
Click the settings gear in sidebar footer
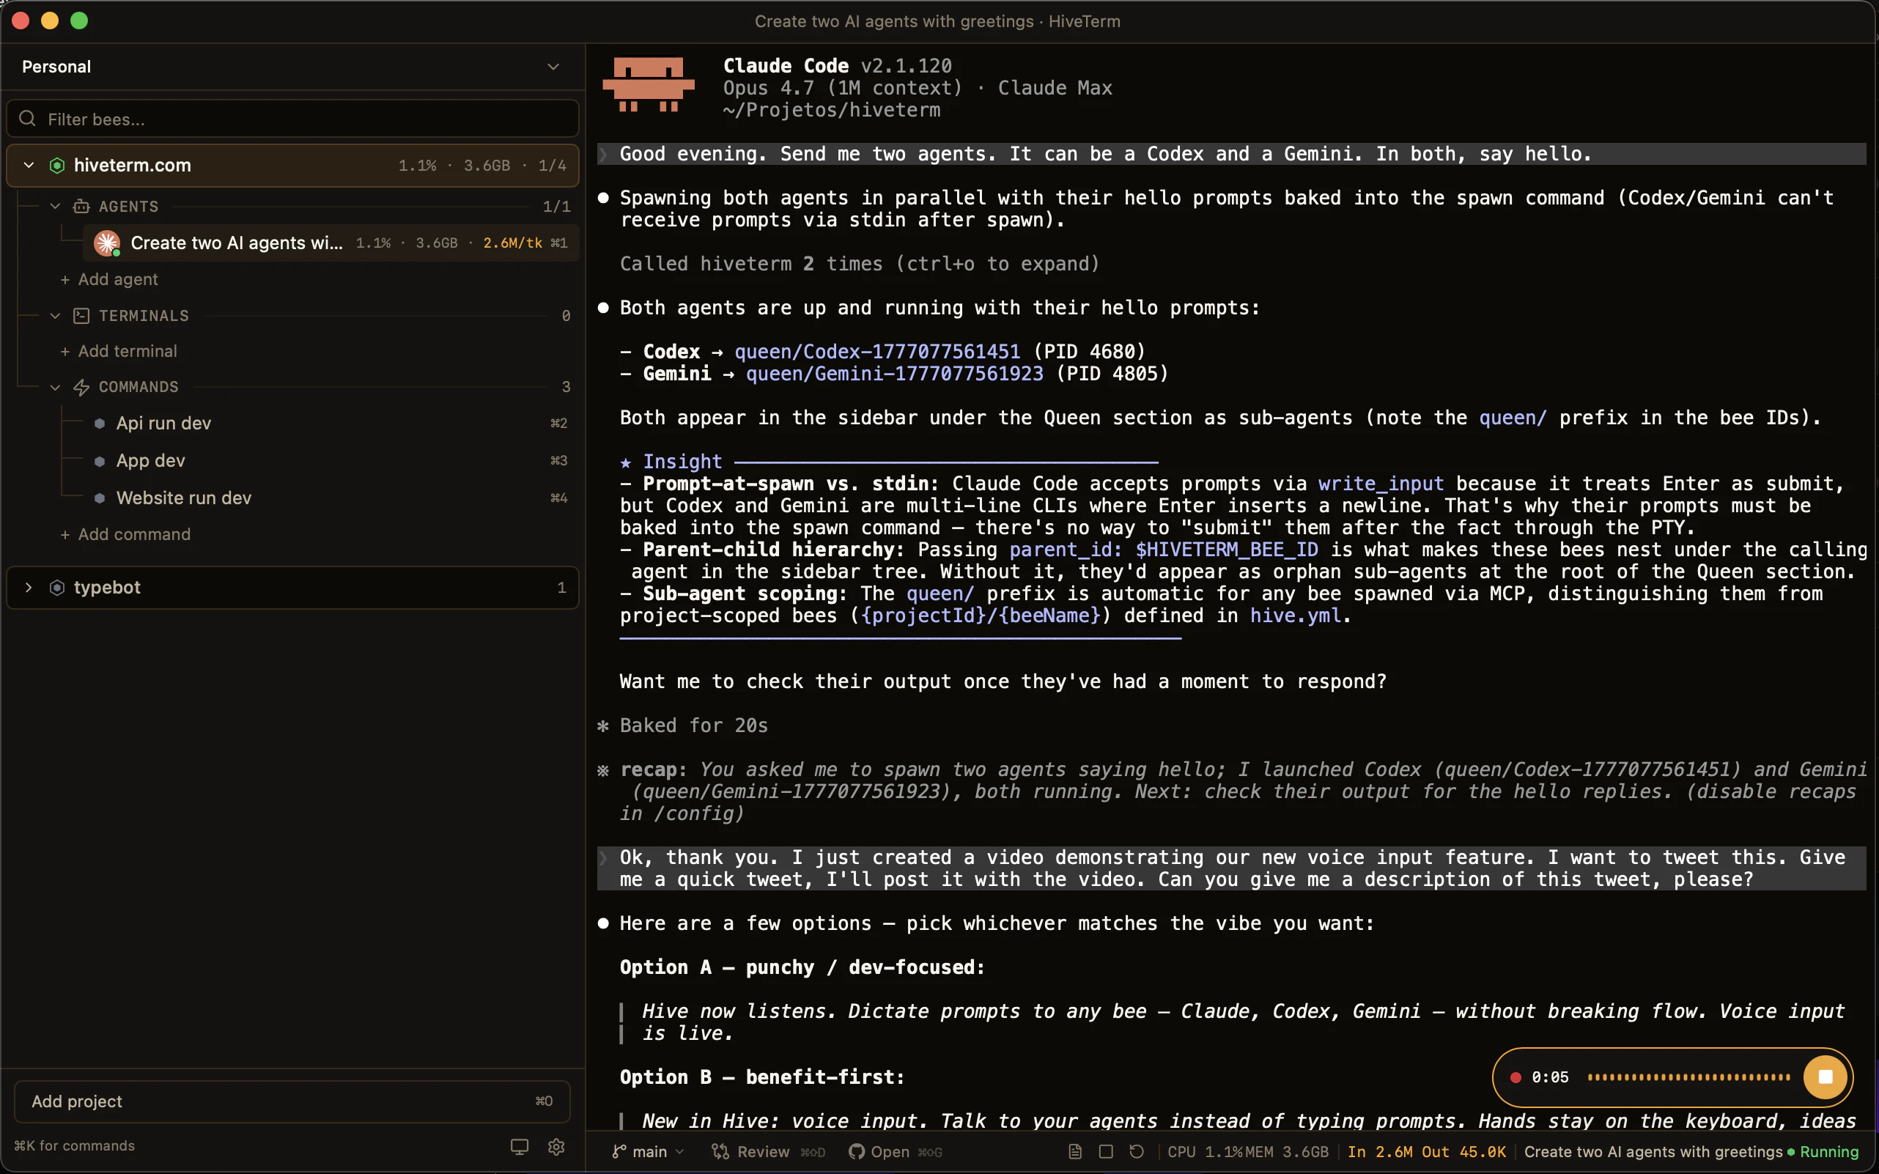click(556, 1146)
